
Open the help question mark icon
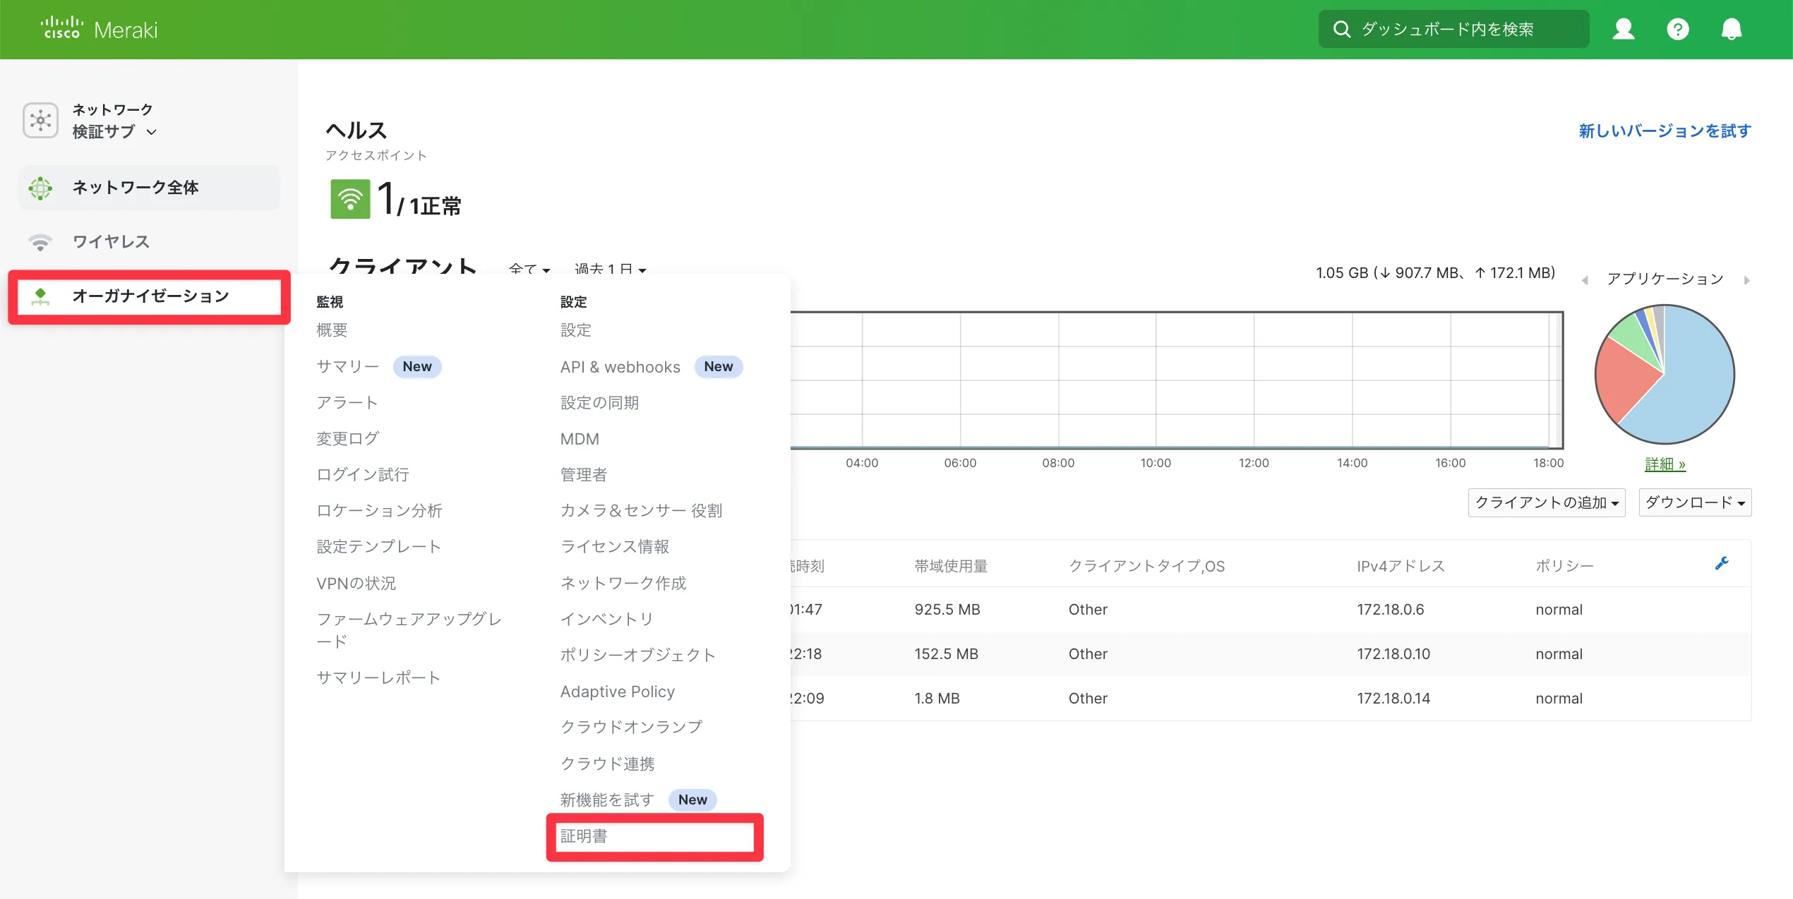1678,29
